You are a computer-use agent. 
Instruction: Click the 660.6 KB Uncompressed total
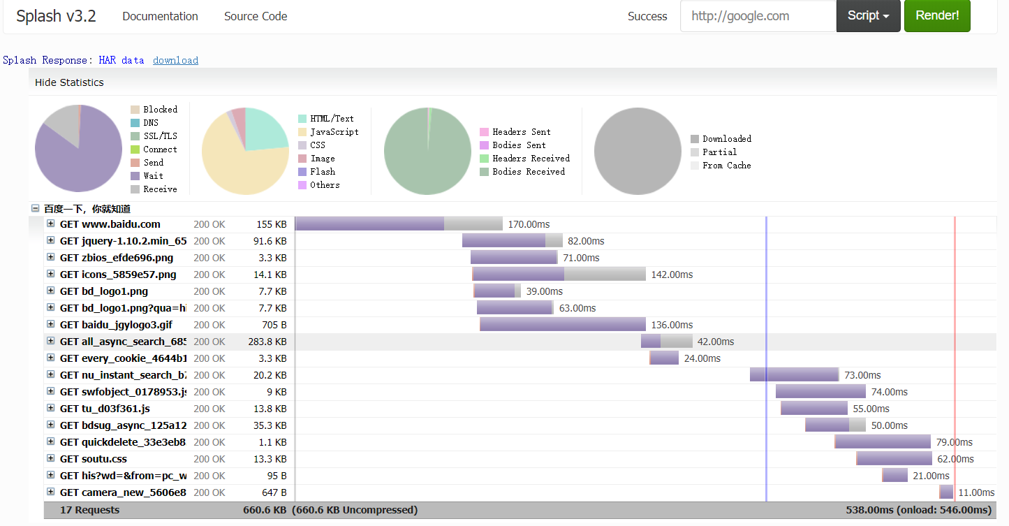click(355, 510)
